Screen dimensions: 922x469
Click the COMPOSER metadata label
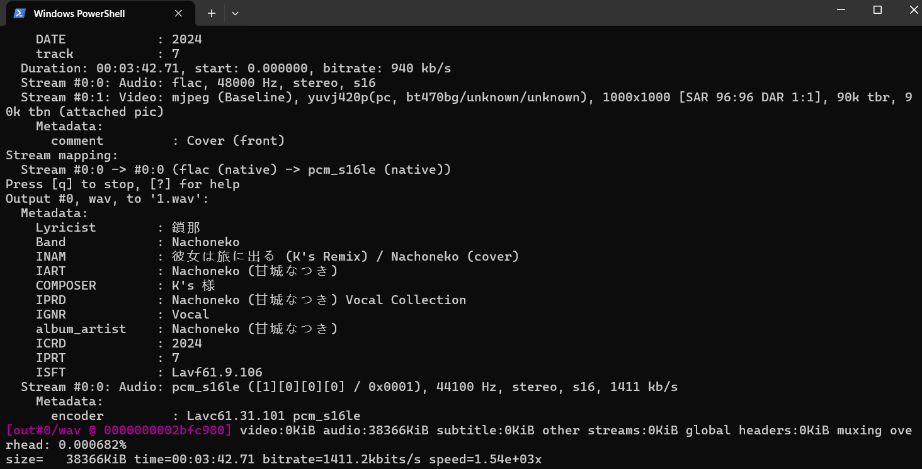click(x=65, y=286)
